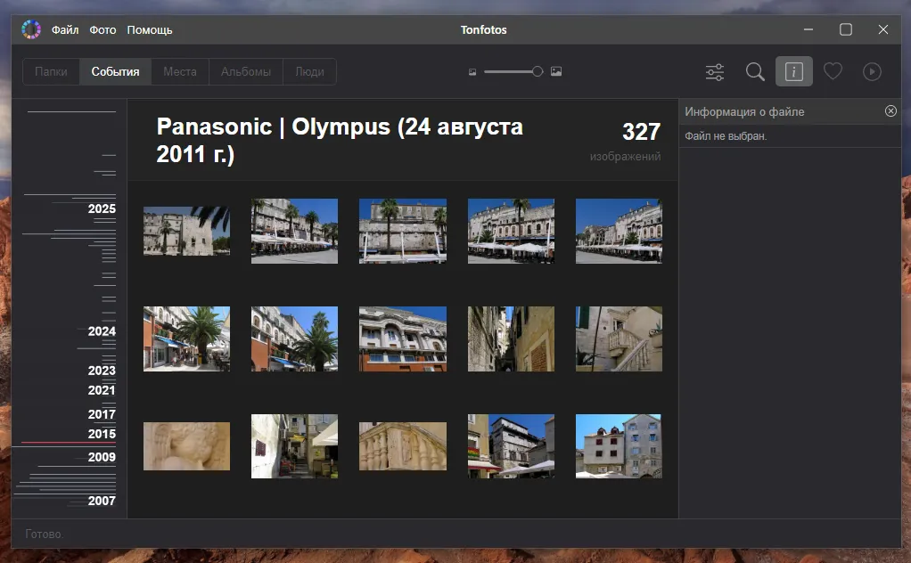Open the filter settings icon

pos(714,71)
